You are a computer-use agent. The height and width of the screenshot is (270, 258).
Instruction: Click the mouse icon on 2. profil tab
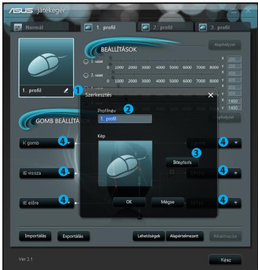(x=146, y=27)
